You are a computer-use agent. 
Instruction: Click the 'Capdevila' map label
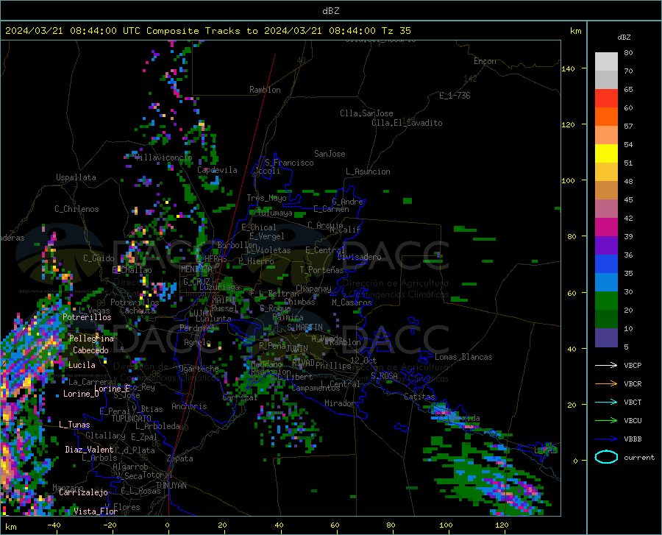click(x=217, y=170)
